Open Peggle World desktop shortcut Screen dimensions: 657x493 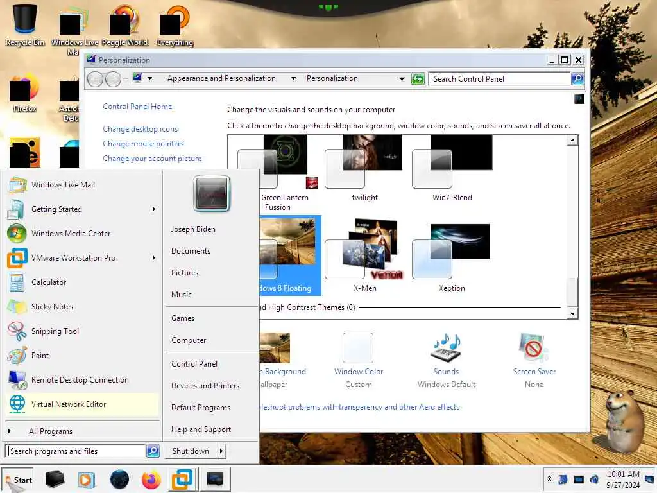coord(124,25)
